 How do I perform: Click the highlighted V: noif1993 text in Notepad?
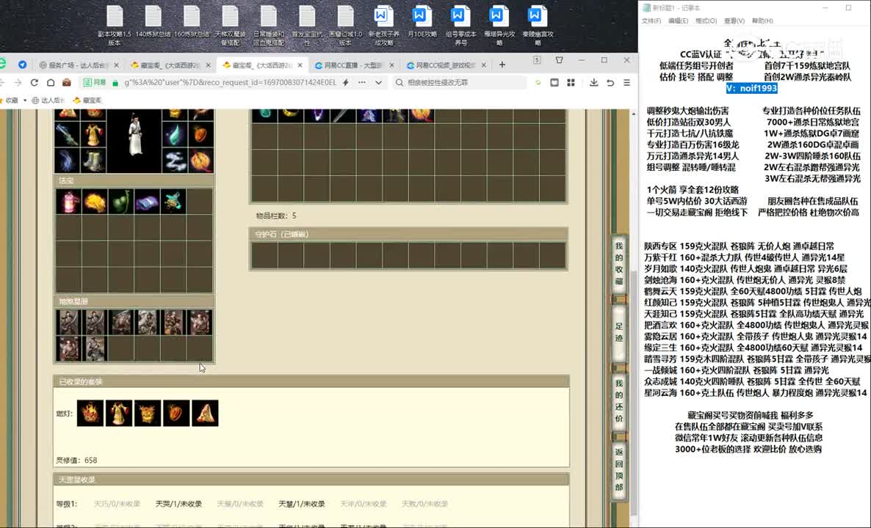coord(751,88)
